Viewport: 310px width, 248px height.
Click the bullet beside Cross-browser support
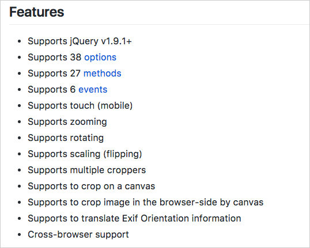[x=19, y=235]
